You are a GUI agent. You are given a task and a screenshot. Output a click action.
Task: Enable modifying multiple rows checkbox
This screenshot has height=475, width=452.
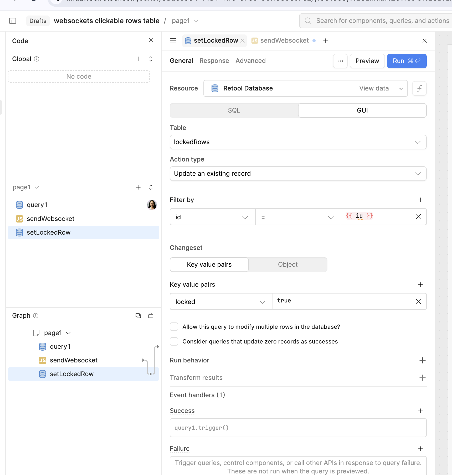[174, 327]
